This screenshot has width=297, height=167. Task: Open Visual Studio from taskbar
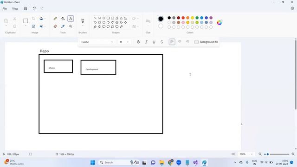pos(196,162)
